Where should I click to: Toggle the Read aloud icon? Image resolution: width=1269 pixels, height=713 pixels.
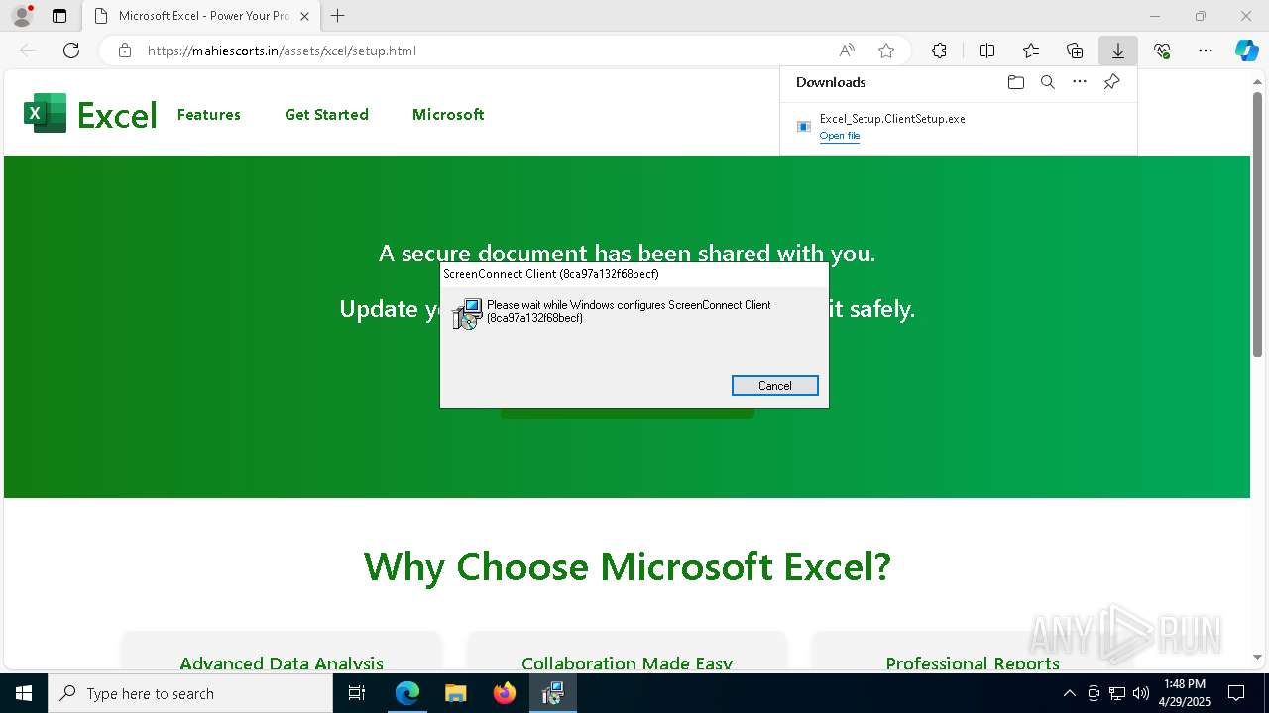click(847, 51)
